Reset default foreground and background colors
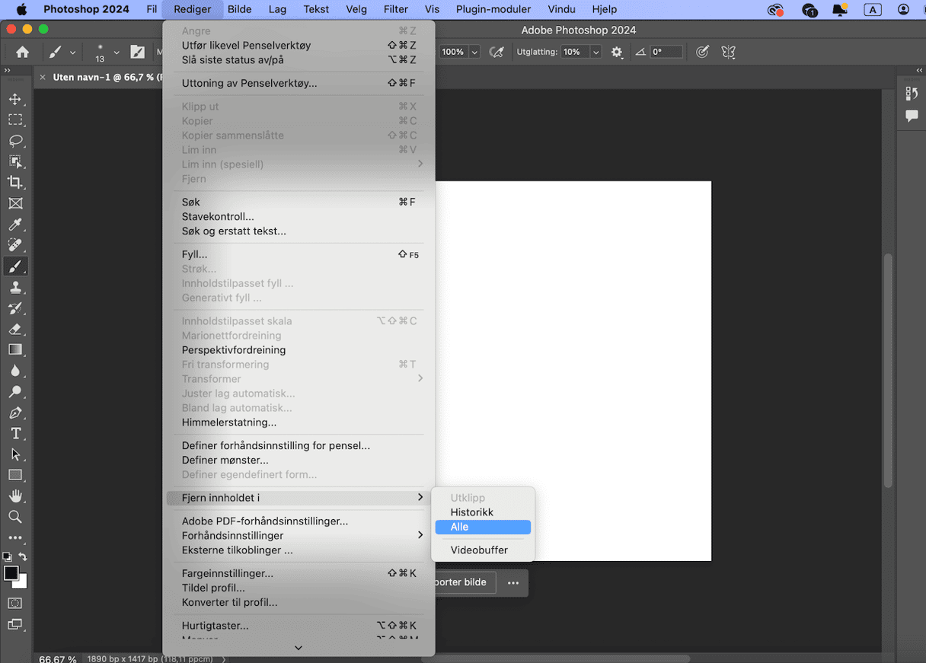This screenshot has height=663, width=926. tap(7, 556)
